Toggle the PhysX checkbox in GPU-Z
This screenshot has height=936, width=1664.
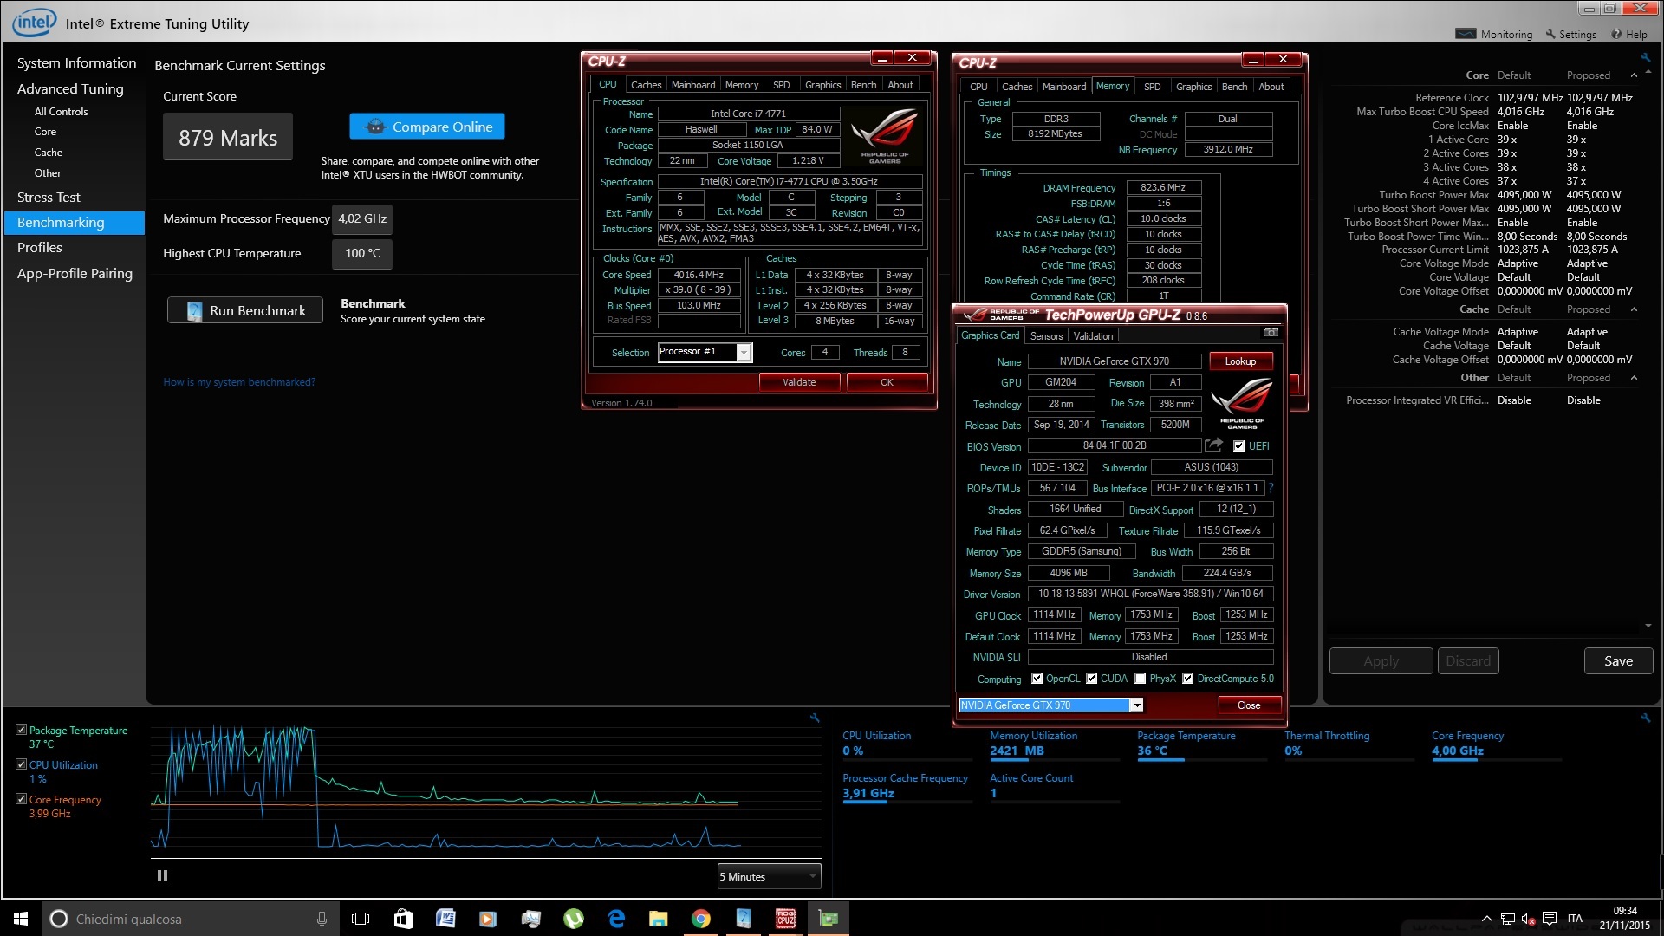point(1141,679)
